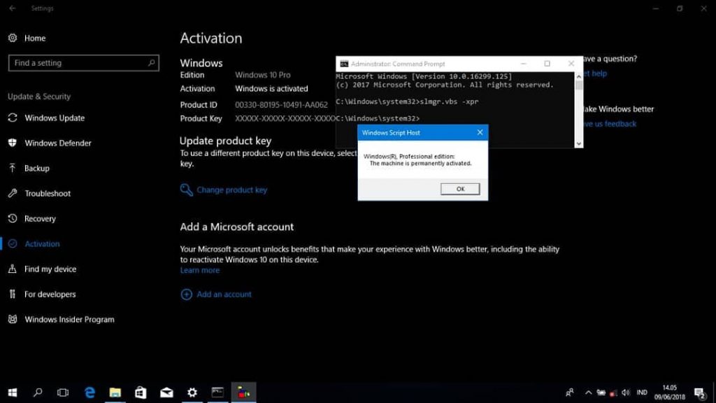Click inside the Find a setting search box
This screenshot has height=403, width=716.
[83, 62]
